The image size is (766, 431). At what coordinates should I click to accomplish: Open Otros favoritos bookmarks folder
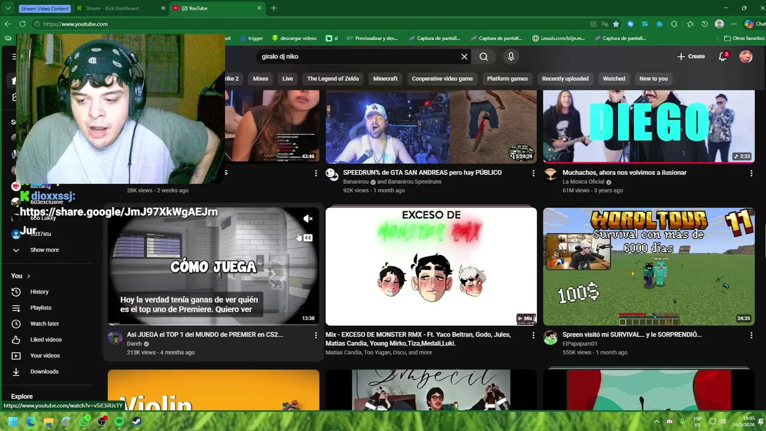pyautogui.click(x=744, y=38)
